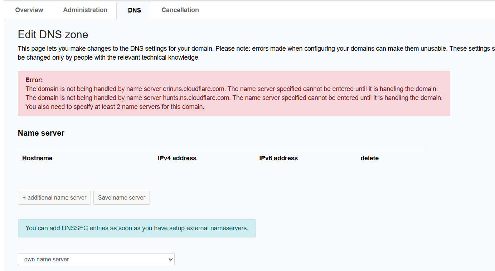Screen dimensions: 495x271
Task: Click the 'Edit DNS zone' heading
Action: tap(53, 35)
